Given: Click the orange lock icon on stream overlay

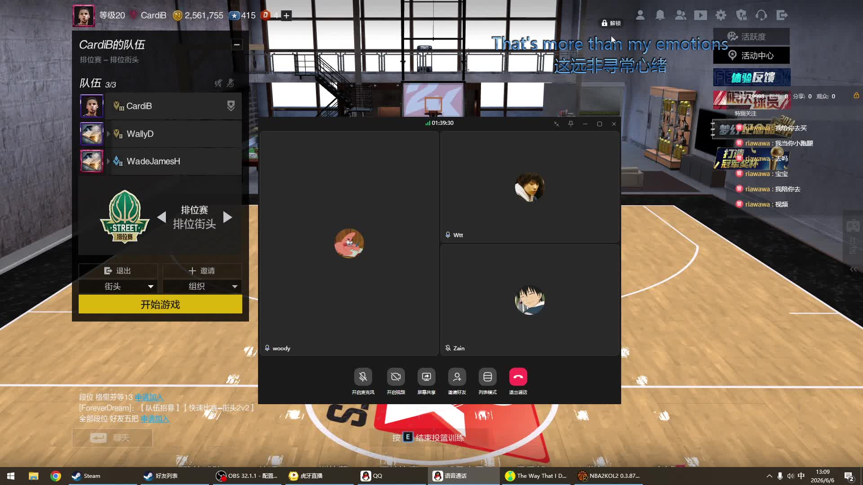Looking at the screenshot, I should pyautogui.click(x=856, y=96).
